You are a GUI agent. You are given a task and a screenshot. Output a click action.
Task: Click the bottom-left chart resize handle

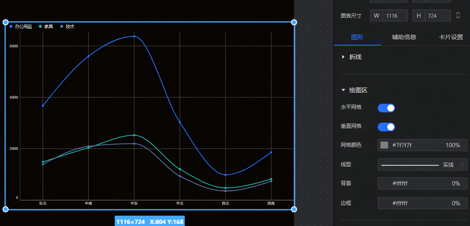[6, 209]
